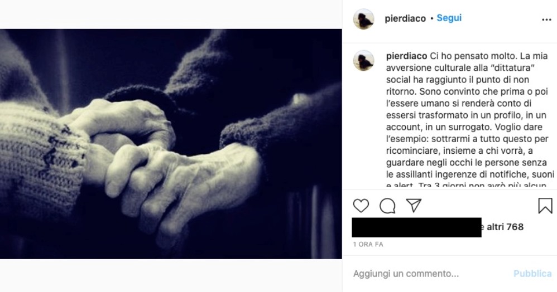Open the pierdiaco username in the header
557x292 pixels.
click(x=405, y=18)
